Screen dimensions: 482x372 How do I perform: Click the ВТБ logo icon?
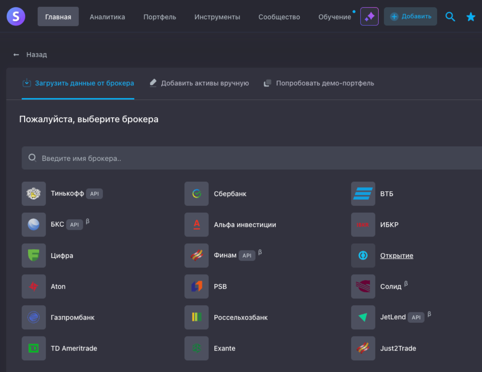coord(363,194)
